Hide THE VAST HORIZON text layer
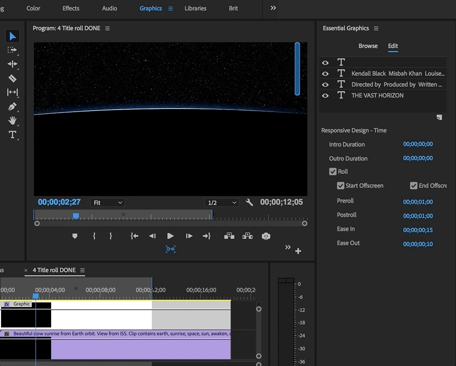The height and width of the screenshot is (366, 456). [326, 95]
